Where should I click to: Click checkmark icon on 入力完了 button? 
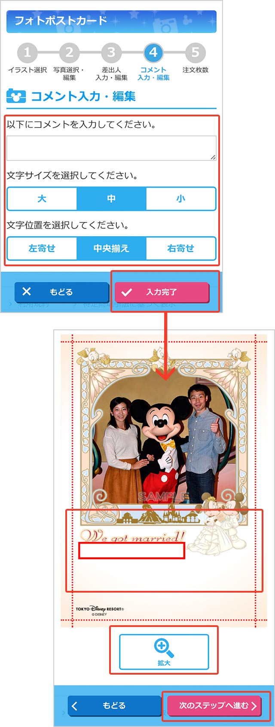(x=126, y=292)
